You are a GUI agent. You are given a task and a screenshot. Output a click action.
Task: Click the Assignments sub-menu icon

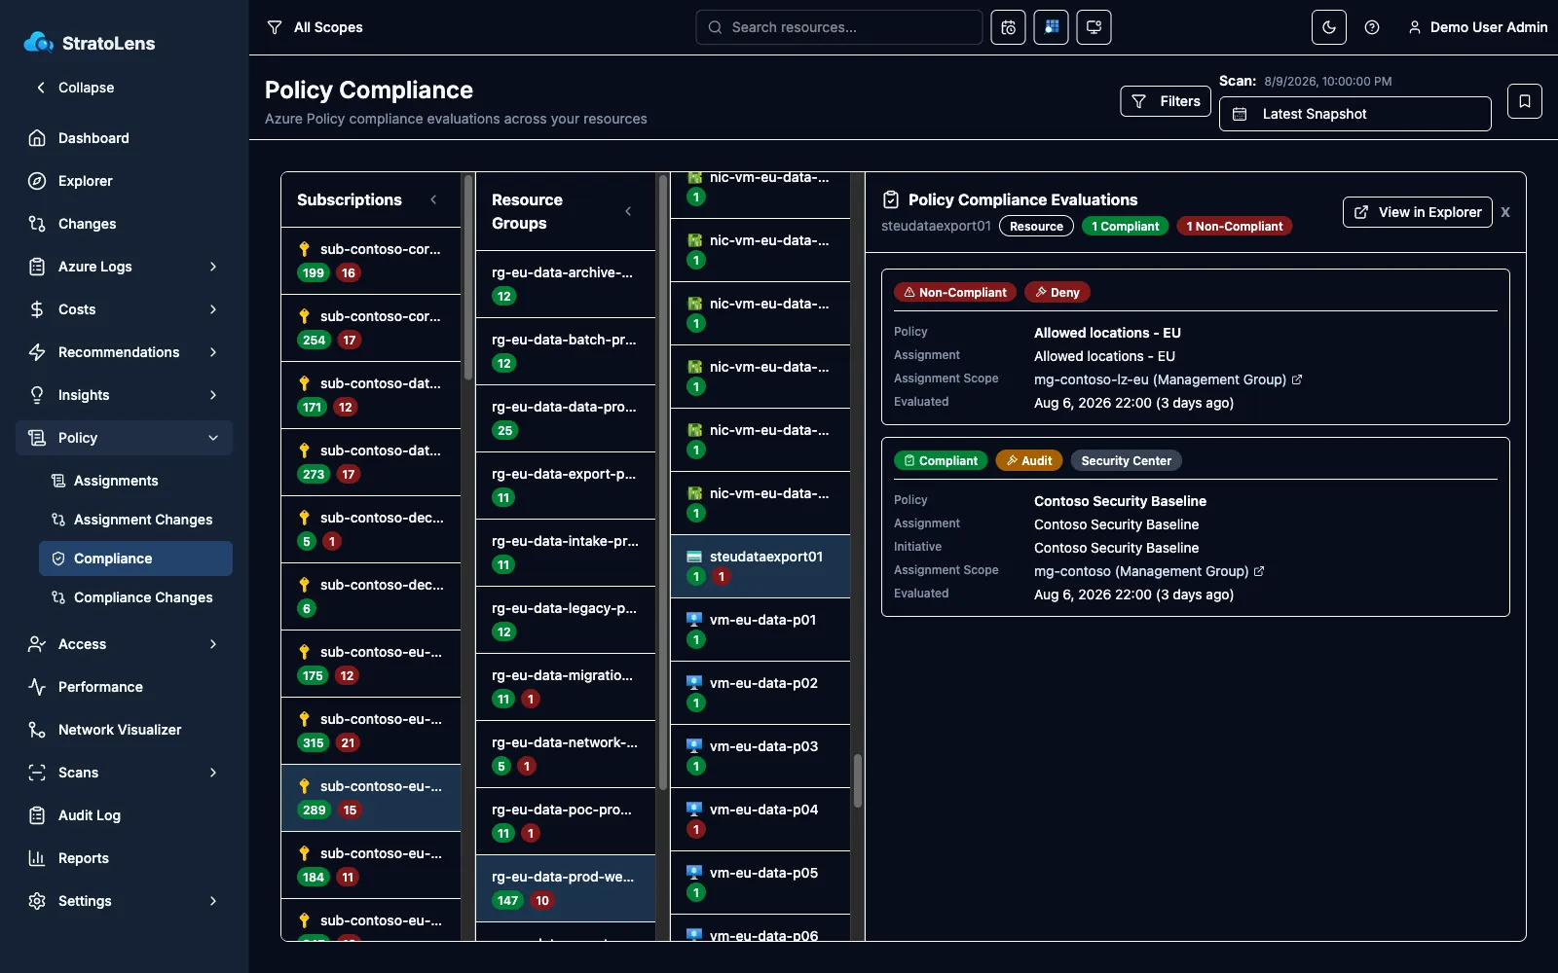(x=58, y=481)
